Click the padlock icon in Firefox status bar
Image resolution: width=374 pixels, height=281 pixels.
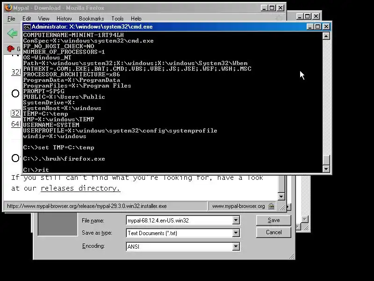(271, 206)
